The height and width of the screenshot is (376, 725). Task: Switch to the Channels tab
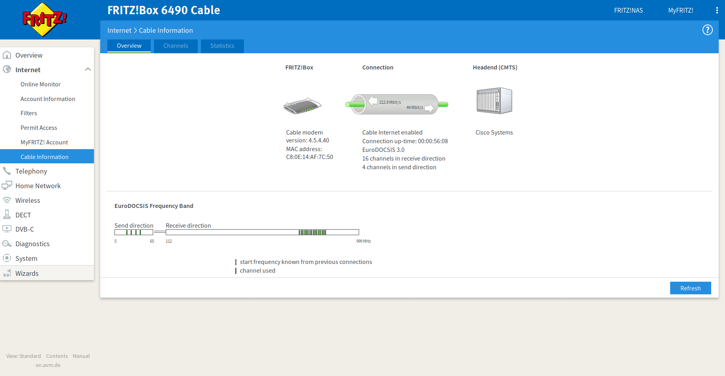[176, 46]
